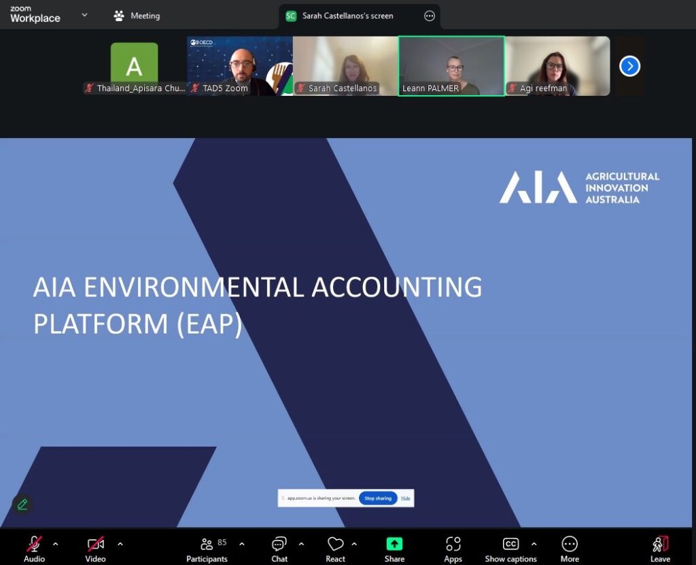This screenshot has height=565, width=696.
Task: Click the green Share screen icon
Action: [394, 544]
